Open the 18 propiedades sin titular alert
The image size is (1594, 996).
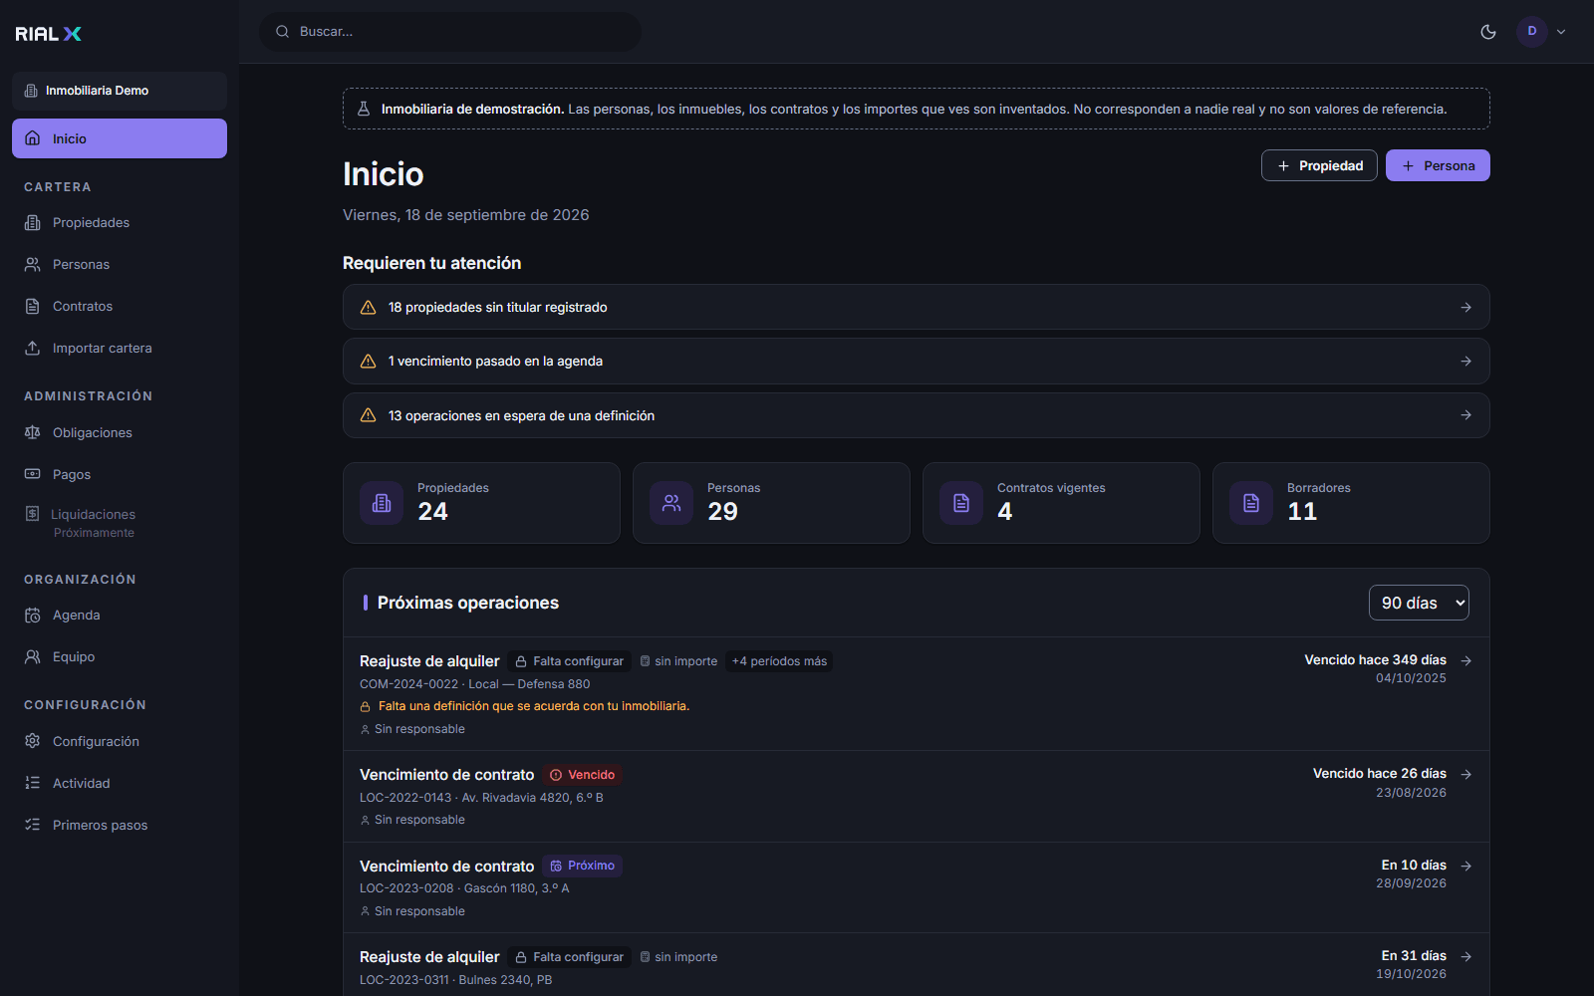917,307
